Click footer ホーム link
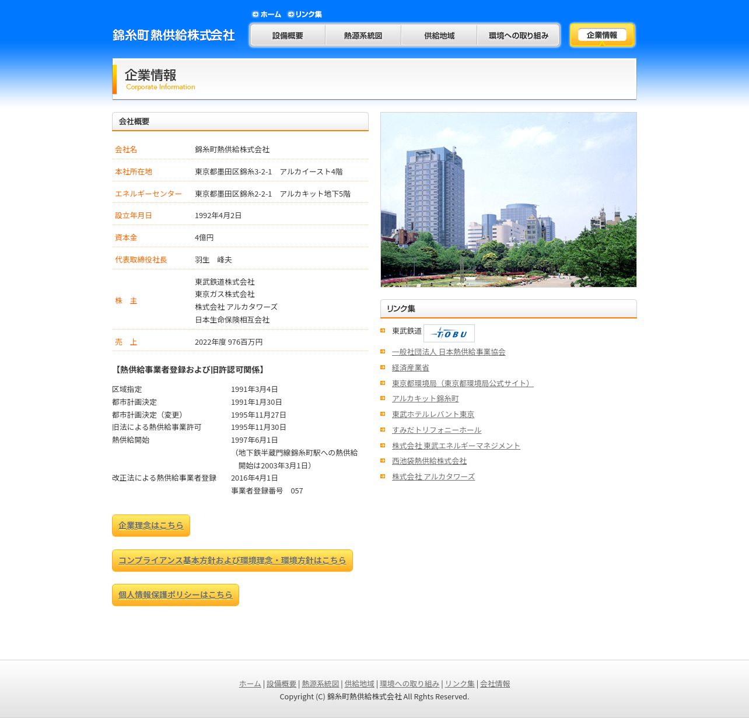Screen dimensions: 749x718 [250, 684]
